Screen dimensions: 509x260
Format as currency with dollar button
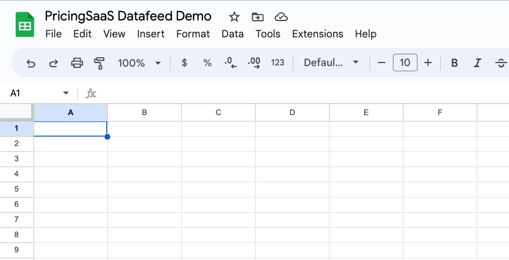pyautogui.click(x=184, y=63)
